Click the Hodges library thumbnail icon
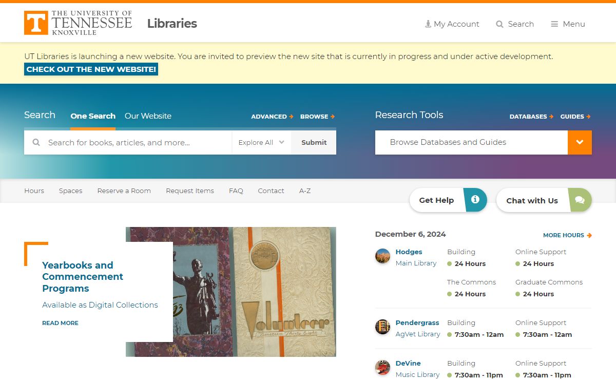616x380 pixels. (382, 256)
